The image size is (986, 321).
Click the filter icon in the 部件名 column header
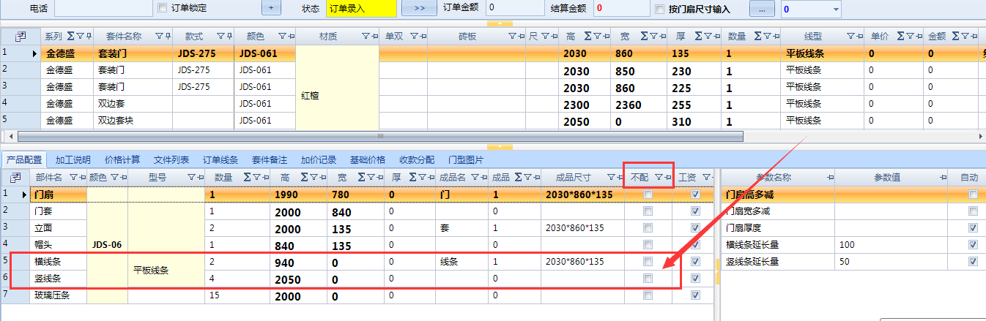point(72,177)
